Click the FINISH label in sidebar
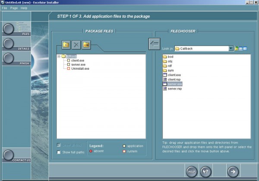Screen dimensions: 259x181 25,64
